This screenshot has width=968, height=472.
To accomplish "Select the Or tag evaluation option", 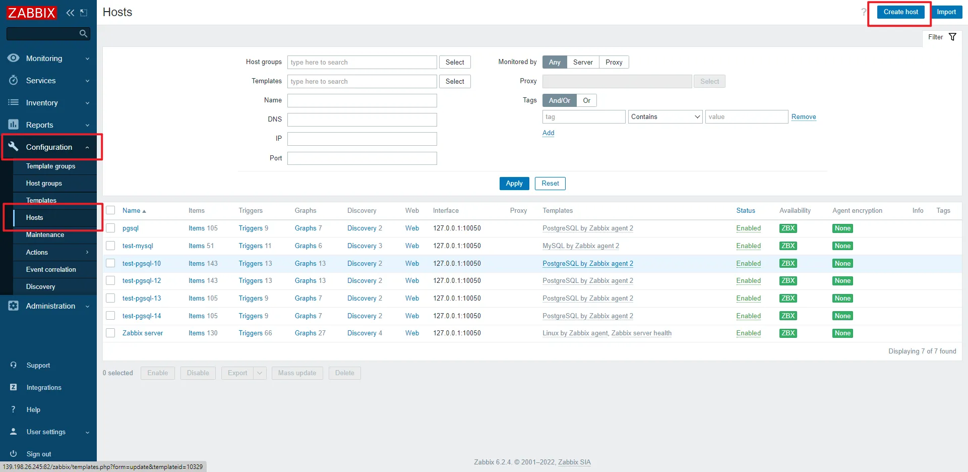I will coord(587,100).
